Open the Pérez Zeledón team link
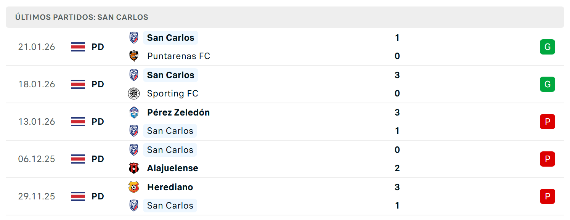Viewport: 570px width, 220px height. pos(178,112)
